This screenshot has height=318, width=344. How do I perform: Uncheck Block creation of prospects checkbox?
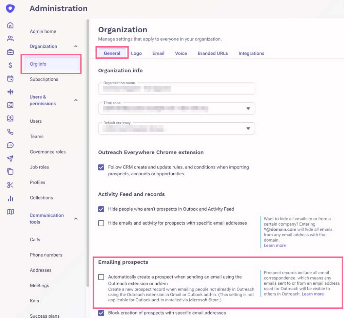(x=101, y=313)
